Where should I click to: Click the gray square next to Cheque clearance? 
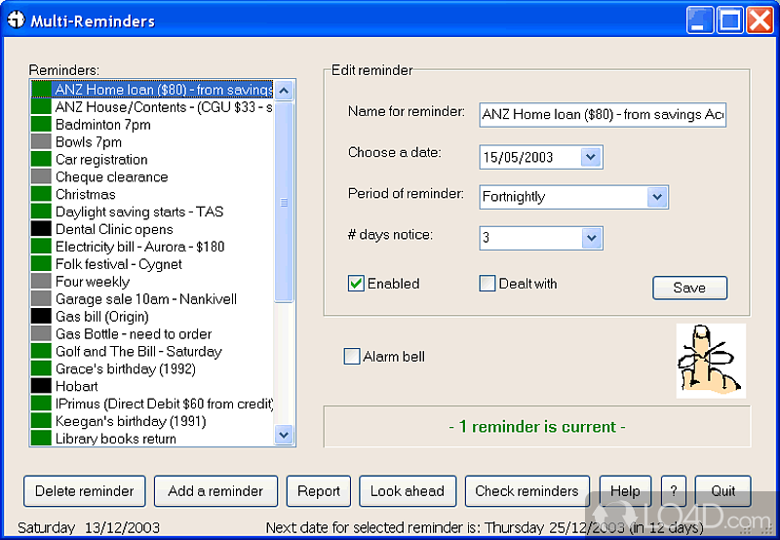pos(41,176)
